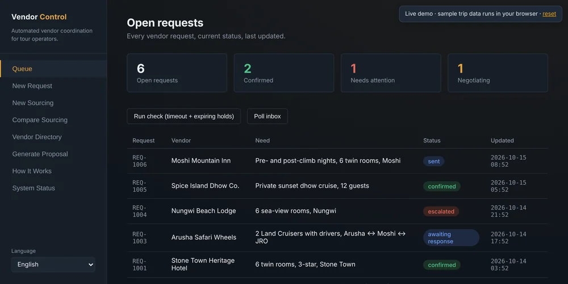Screen dimensions: 568x284
Task: Click the Vendor column header
Action: click(181, 140)
